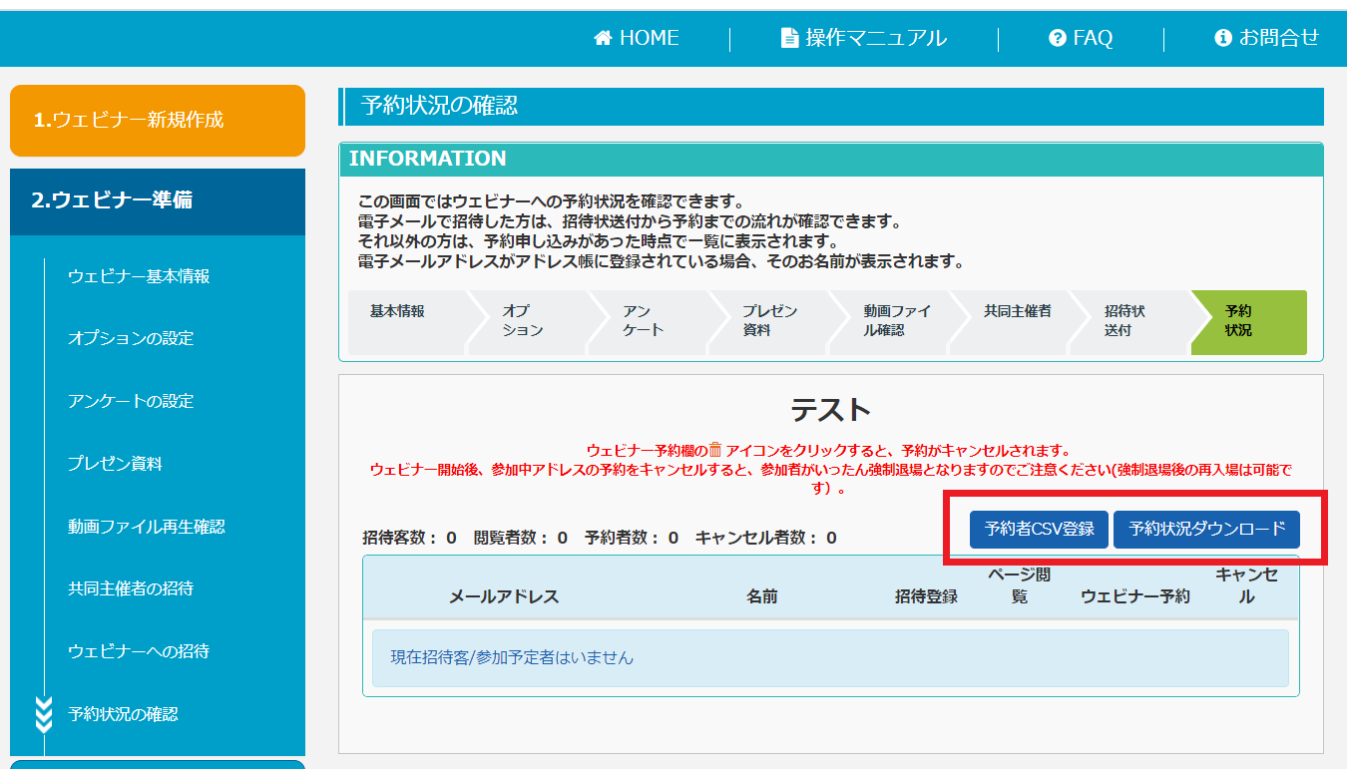Click 予約者CSV登録 button
Viewport: 1347px width, 769px height.
(1039, 529)
